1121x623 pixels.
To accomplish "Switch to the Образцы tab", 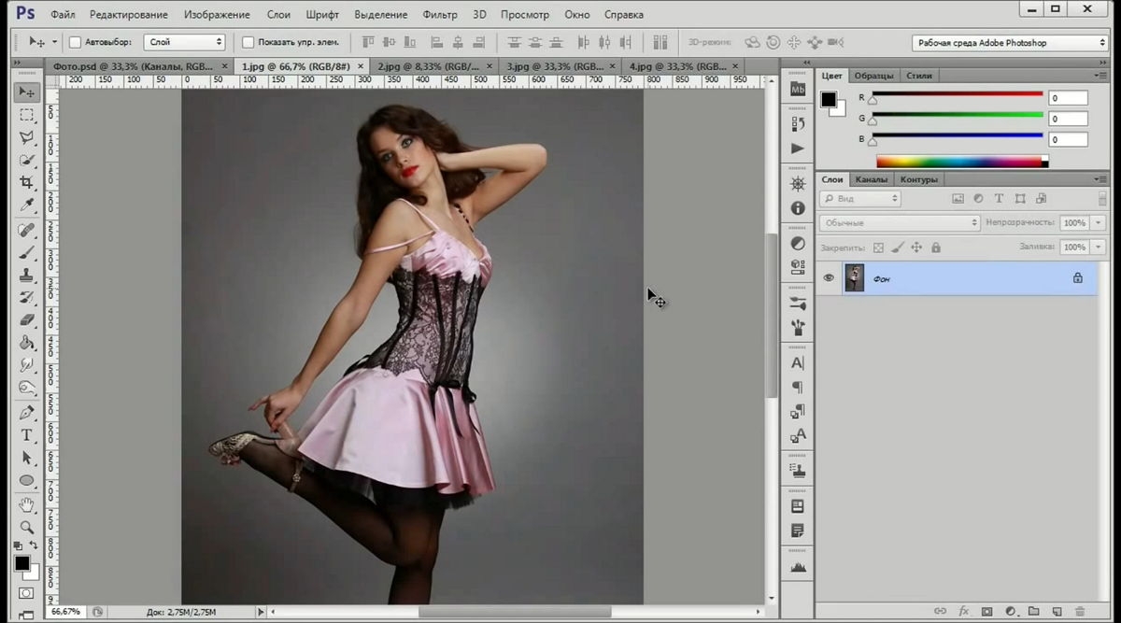I will pyautogui.click(x=873, y=75).
